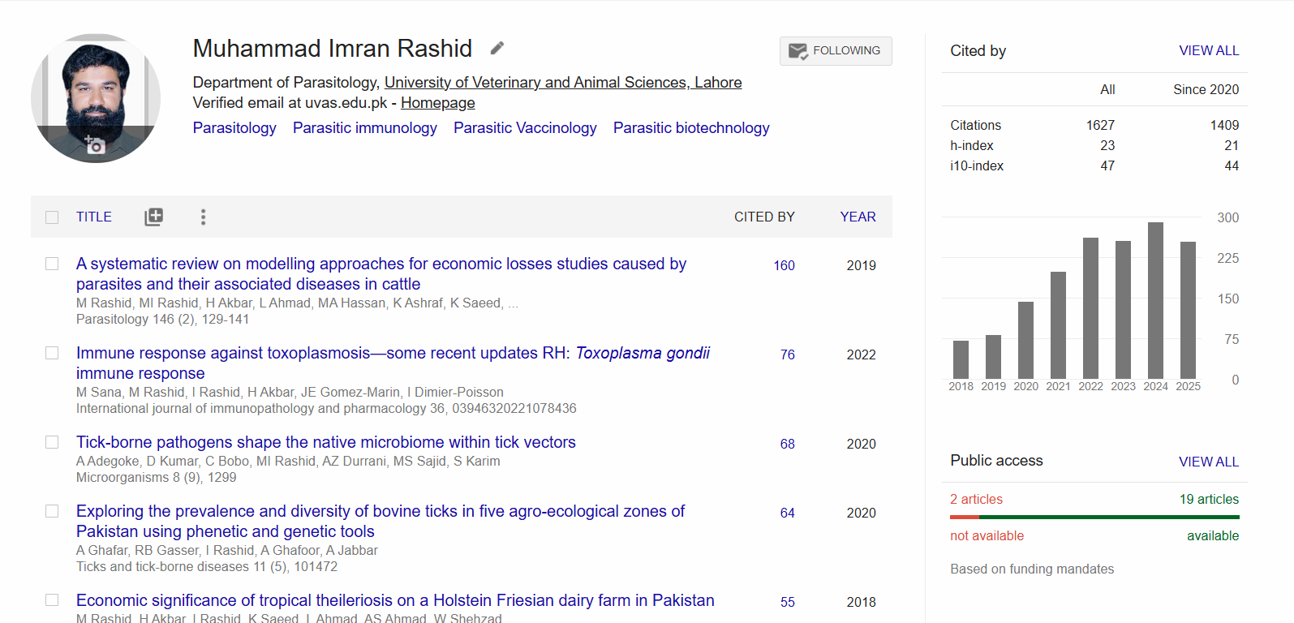Select the Tick-borne pathogens article checkbox

[52, 442]
